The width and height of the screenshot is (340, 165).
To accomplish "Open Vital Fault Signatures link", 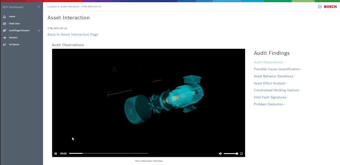I will coord(270,97).
